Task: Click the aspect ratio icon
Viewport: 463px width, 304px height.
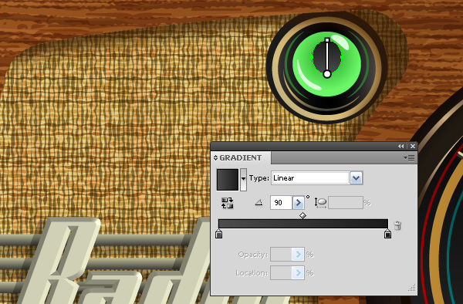Action: coord(321,202)
